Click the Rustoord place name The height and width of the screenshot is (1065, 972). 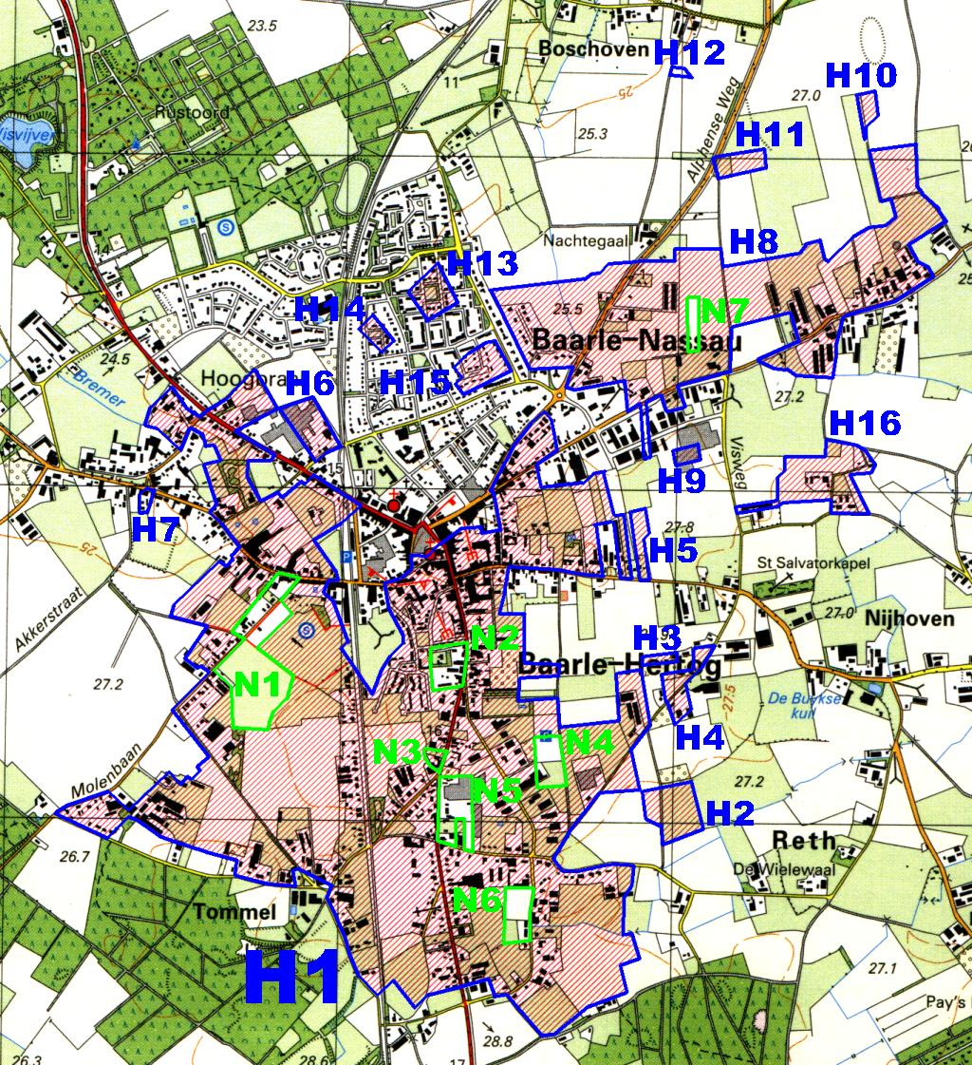192,111
